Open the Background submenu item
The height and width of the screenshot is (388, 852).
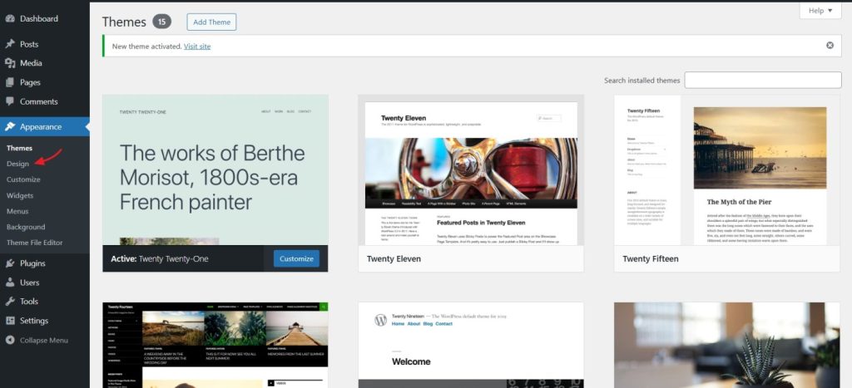[26, 227]
